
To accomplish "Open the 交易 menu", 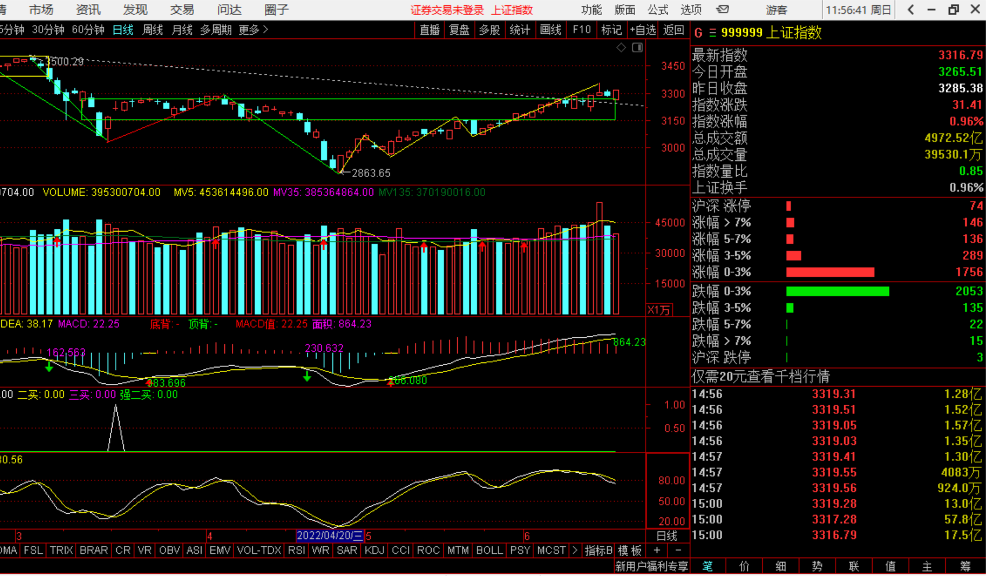I will 182,9.
